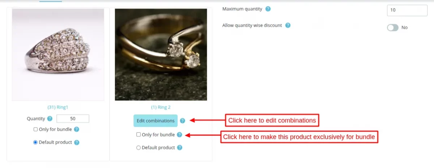
Task: Open the (1) Ring 2 product link
Action: pyautogui.click(x=161, y=107)
